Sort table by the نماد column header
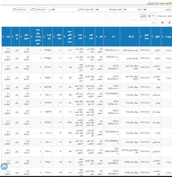The height and width of the screenshot is (177, 172). (112, 37)
